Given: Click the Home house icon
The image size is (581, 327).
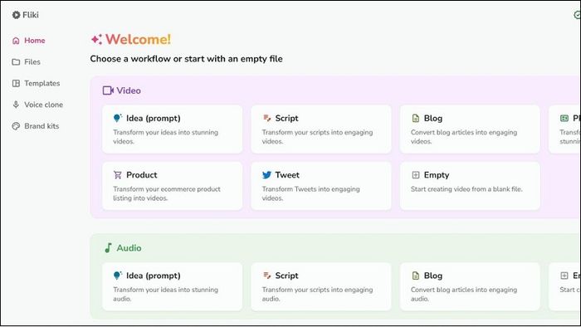Looking at the screenshot, I should [16, 41].
